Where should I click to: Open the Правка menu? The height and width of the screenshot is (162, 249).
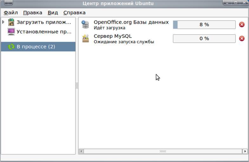[x=32, y=13]
